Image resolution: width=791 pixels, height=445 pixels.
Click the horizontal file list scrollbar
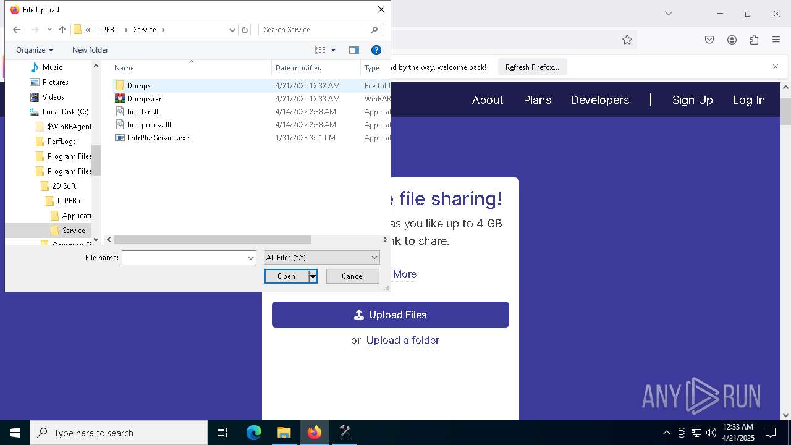(x=213, y=239)
